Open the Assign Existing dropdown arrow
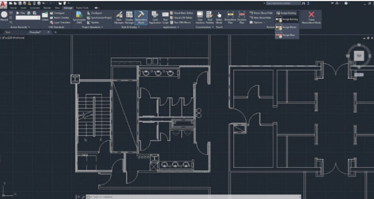Image resolution: width=374 pixels, height=199 pixels. pyautogui.click(x=298, y=13)
